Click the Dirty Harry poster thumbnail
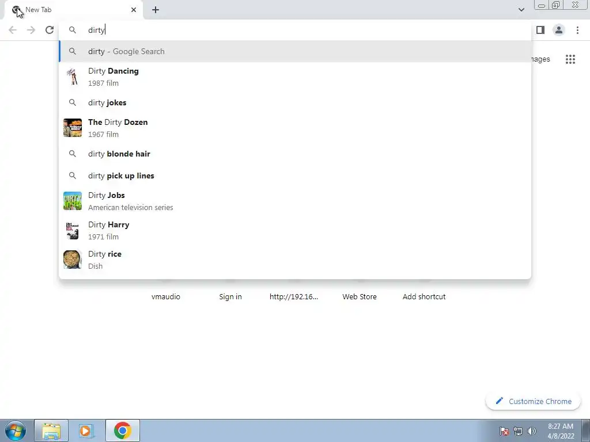590x442 pixels. click(x=73, y=230)
